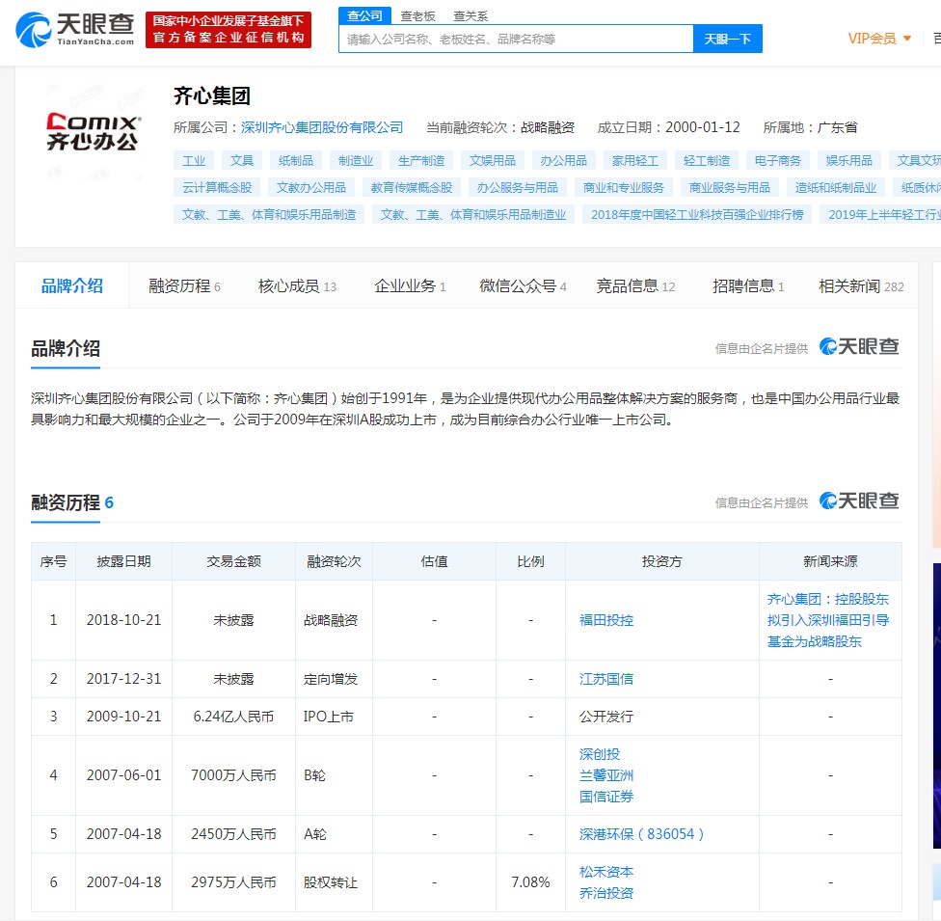Select the 查老板 search tab
The height and width of the screenshot is (921, 941).
click(x=417, y=16)
